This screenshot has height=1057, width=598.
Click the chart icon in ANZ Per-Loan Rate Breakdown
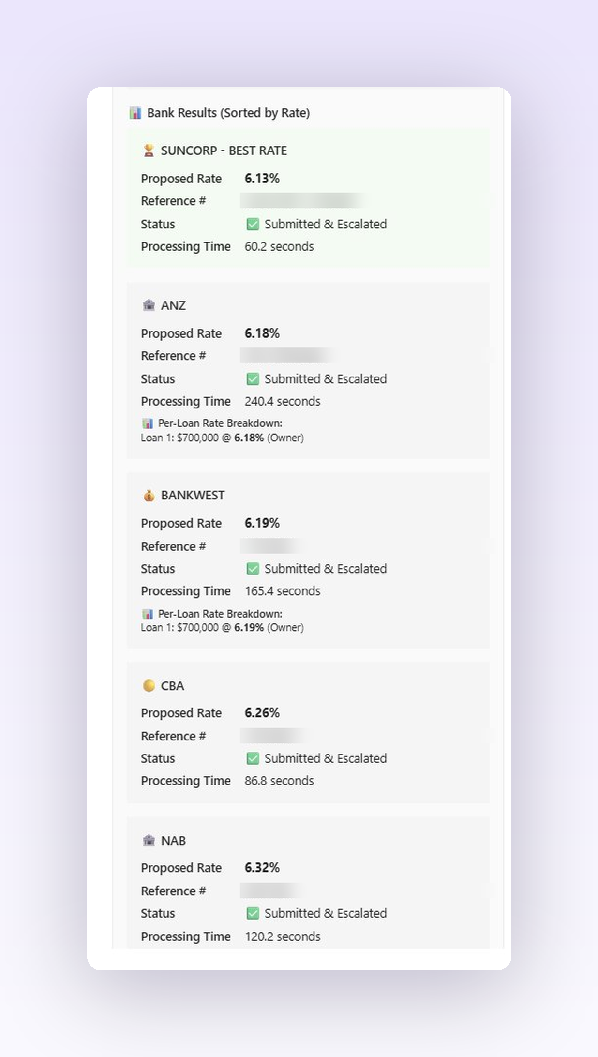pyautogui.click(x=148, y=423)
